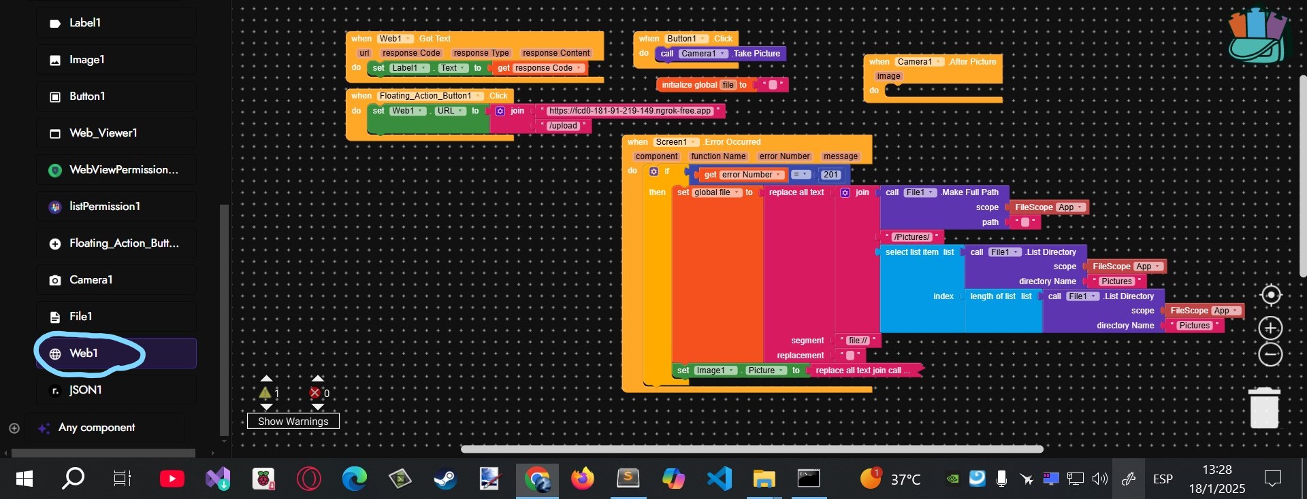Image resolution: width=1307 pixels, height=499 pixels.
Task: Select WebViewPermission component in the sidebar
Action: pyautogui.click(x=116, y=170)
